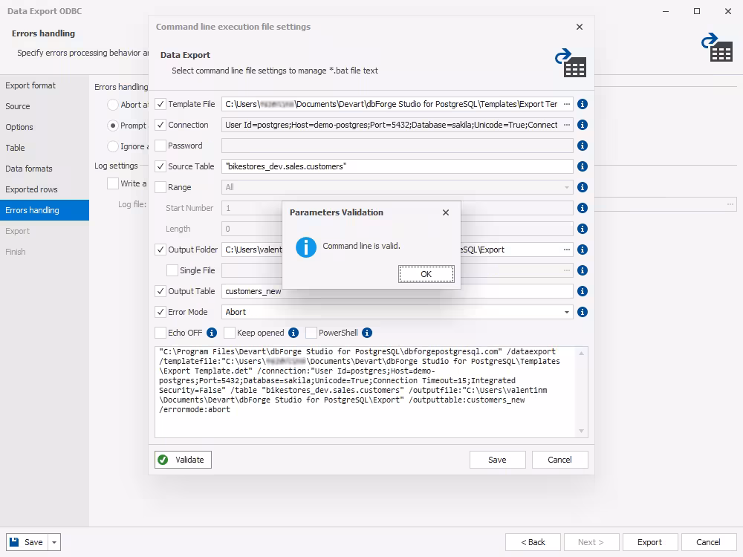Select Errors handling wizard page

[45, 210]
